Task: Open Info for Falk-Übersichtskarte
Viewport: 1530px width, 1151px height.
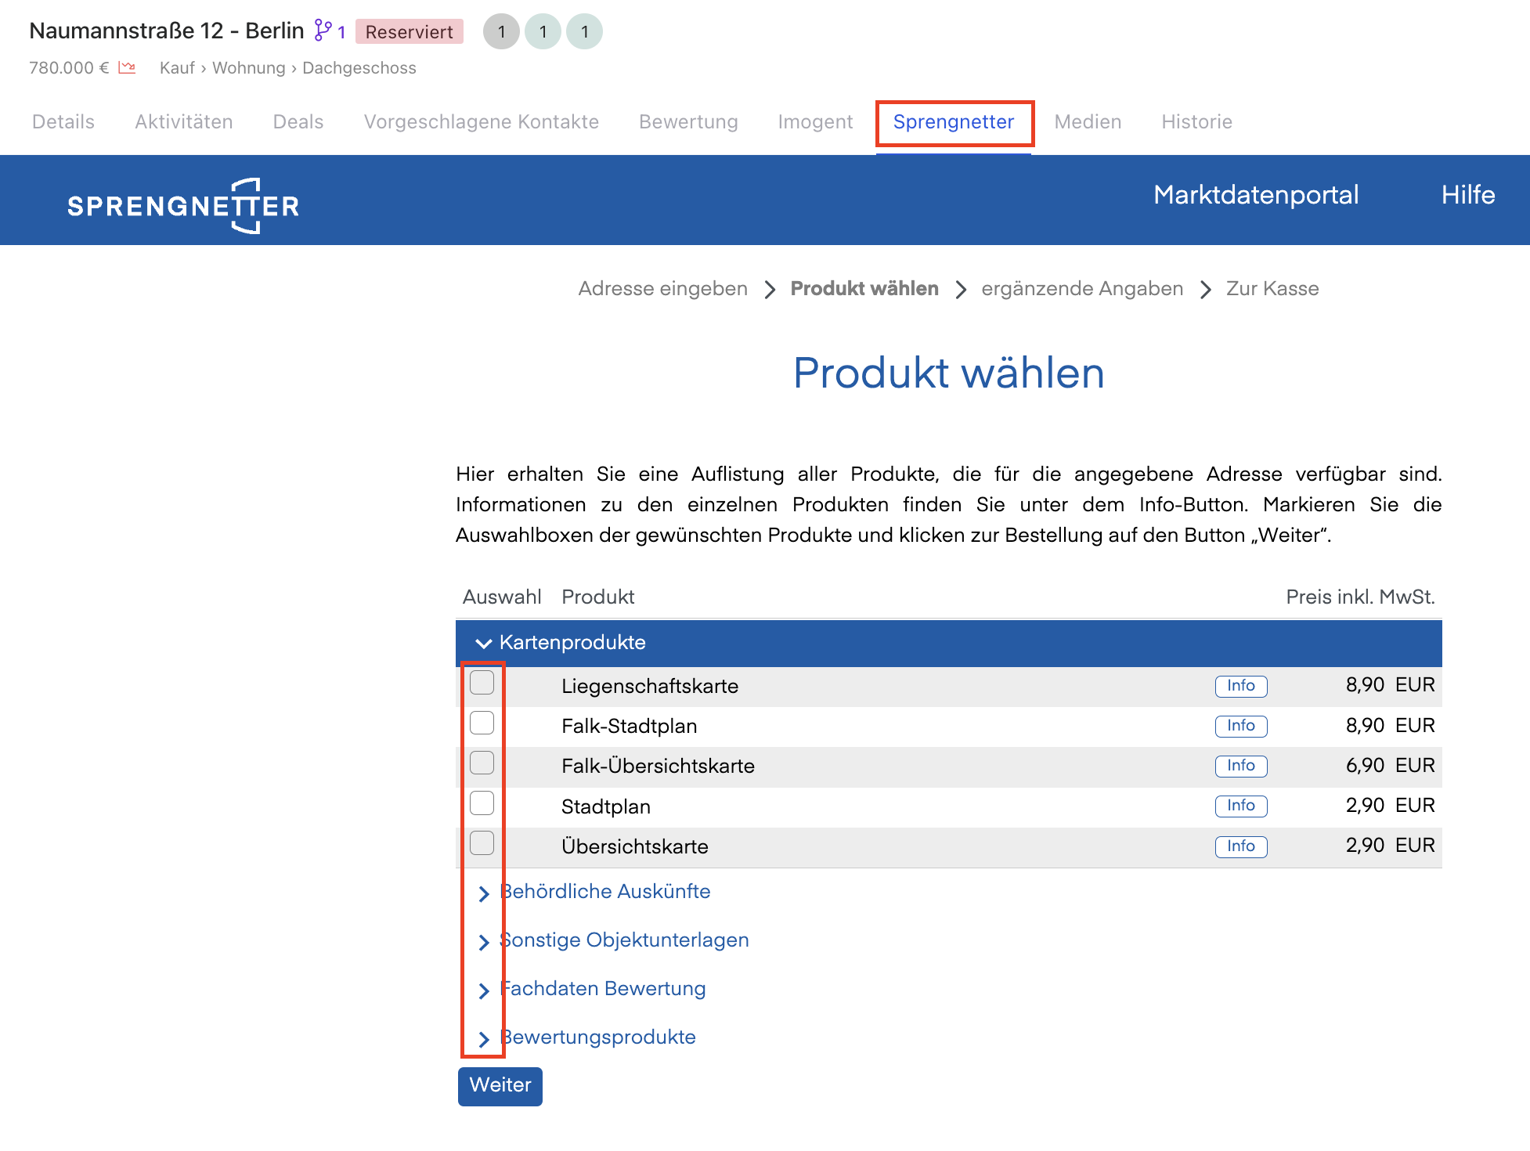Action: 1240,766
